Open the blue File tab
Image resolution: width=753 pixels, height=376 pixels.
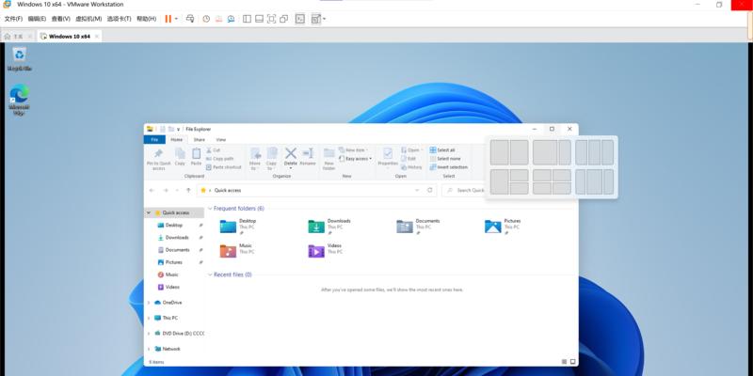pos(154,139)
